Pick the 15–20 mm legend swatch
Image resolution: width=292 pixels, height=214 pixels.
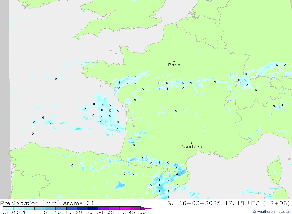coord(72,208)
